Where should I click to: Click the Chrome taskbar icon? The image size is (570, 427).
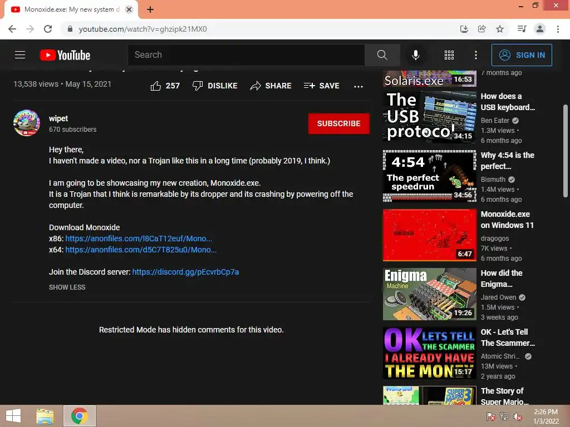click(x=80, y=416)
